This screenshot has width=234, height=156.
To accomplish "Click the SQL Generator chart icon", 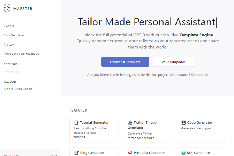I will 183,153.
